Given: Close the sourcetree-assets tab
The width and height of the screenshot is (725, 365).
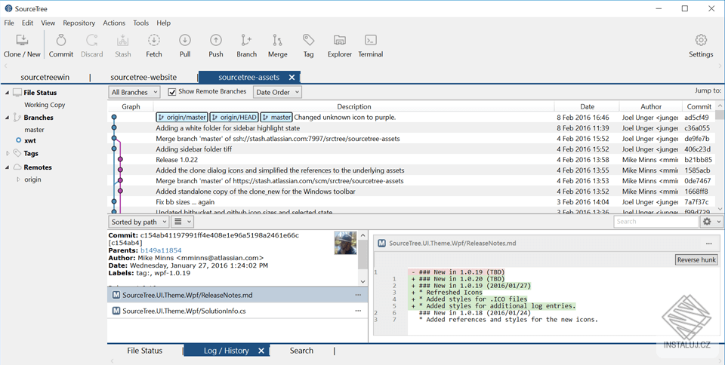Looking at the screenshot, I should point(292,77).
